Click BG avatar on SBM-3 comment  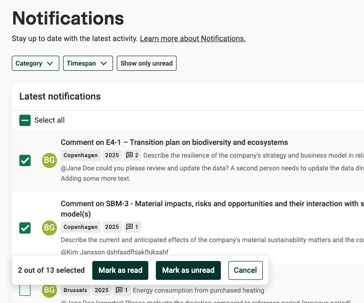pos(49,227)
